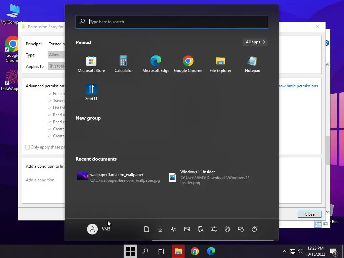
Task: Open Documents folder icon in Start footer
Action: point(146,229)
